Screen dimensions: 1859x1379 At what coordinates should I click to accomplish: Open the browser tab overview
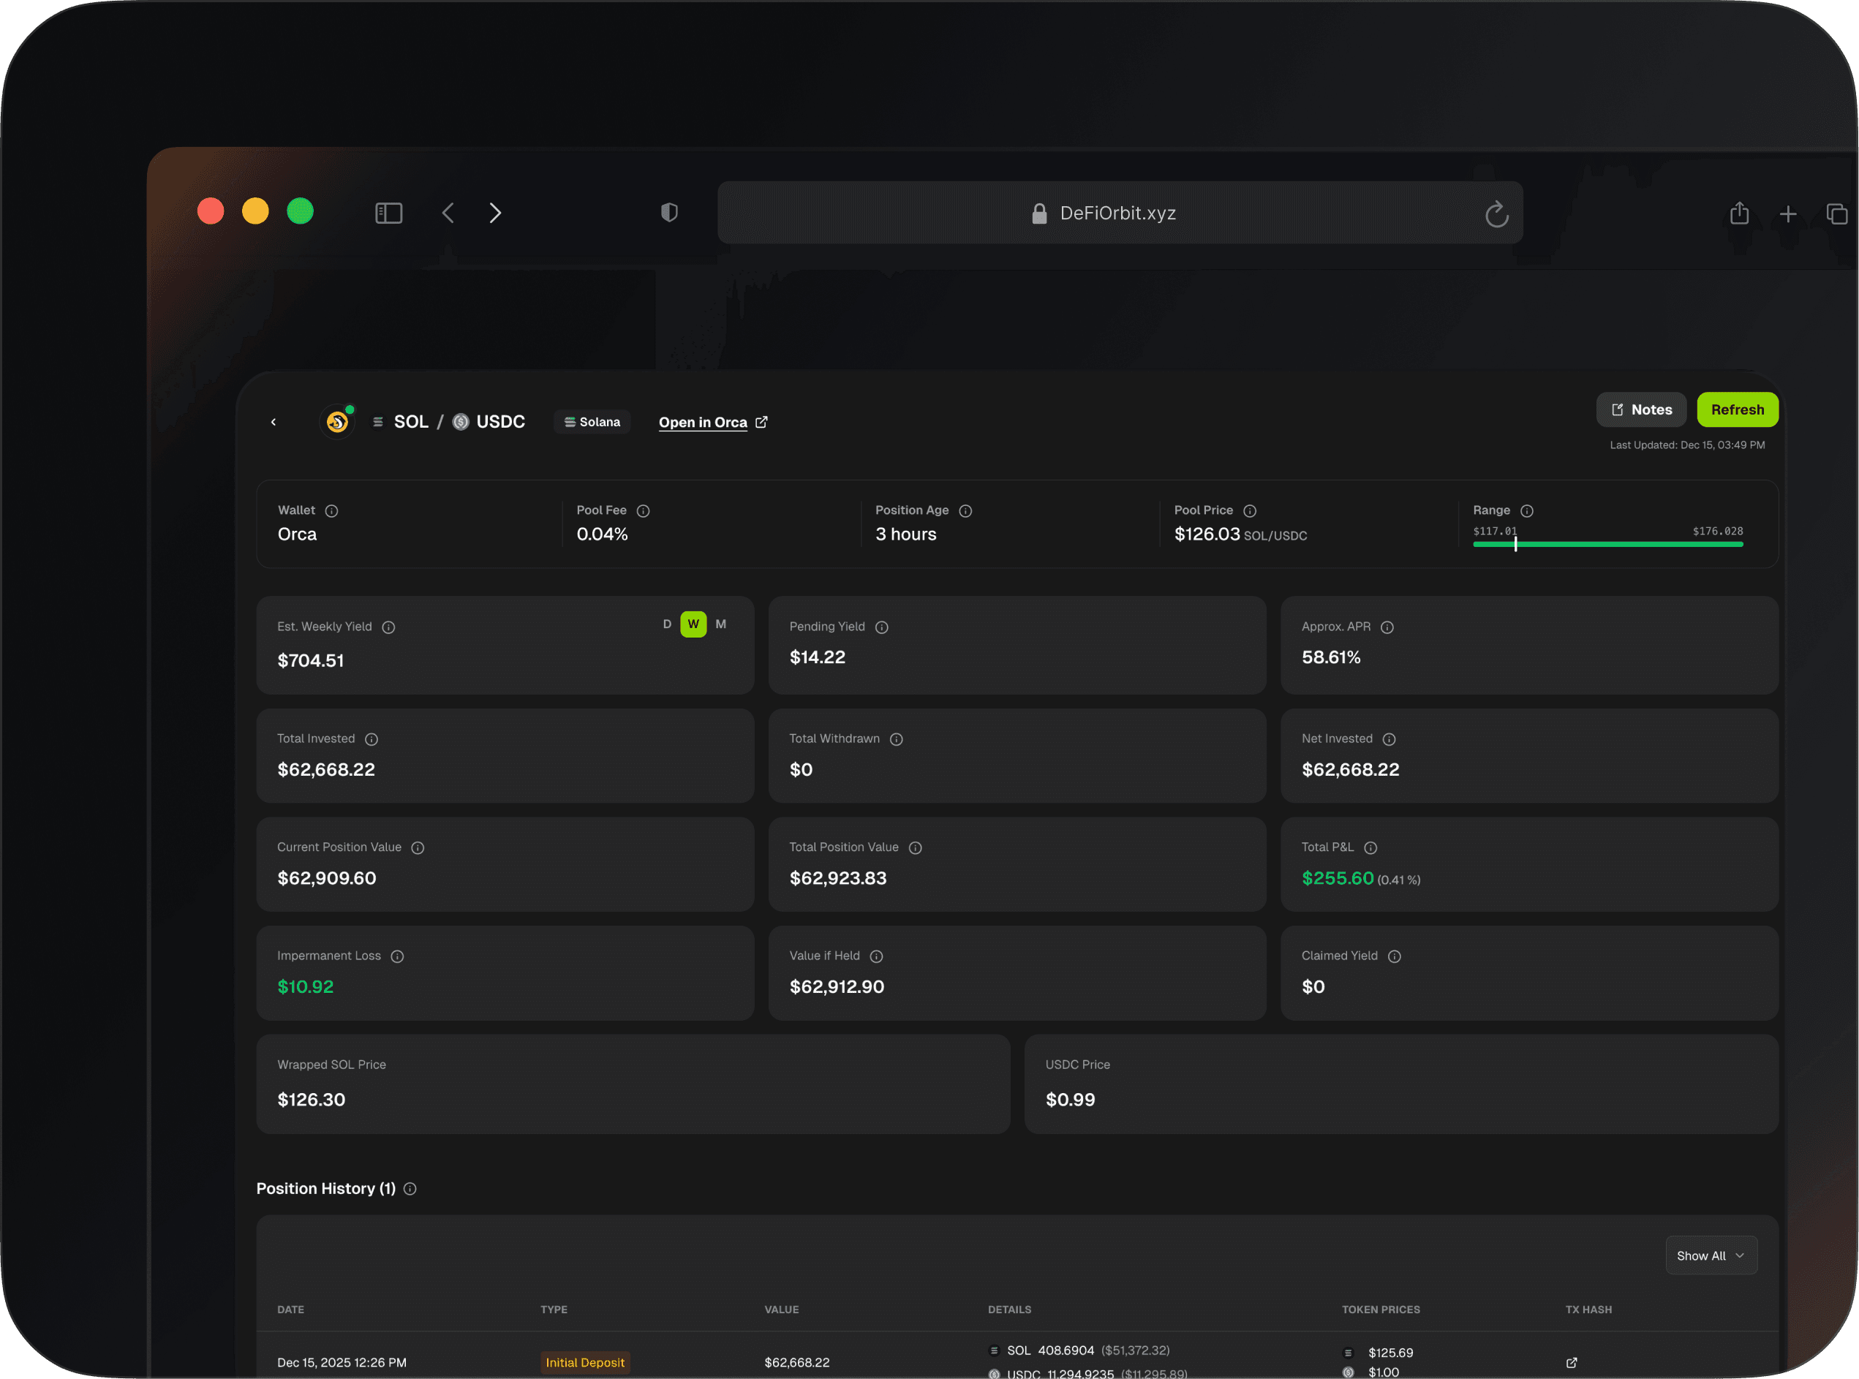1836,214
